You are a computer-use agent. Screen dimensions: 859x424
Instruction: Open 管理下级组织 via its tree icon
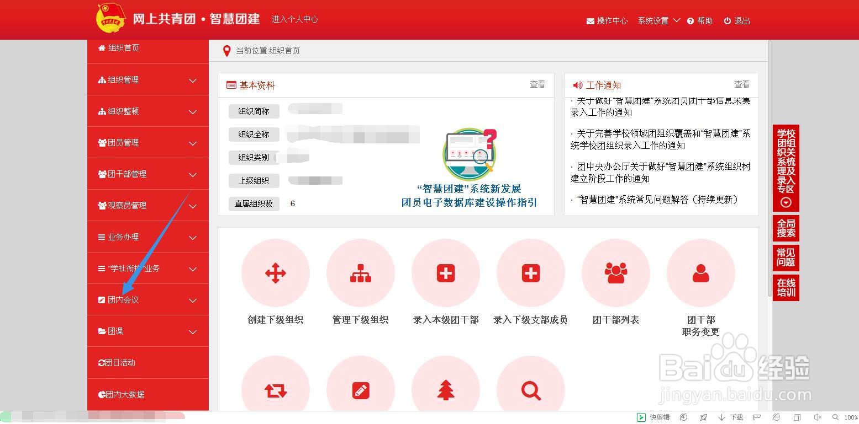360,272
